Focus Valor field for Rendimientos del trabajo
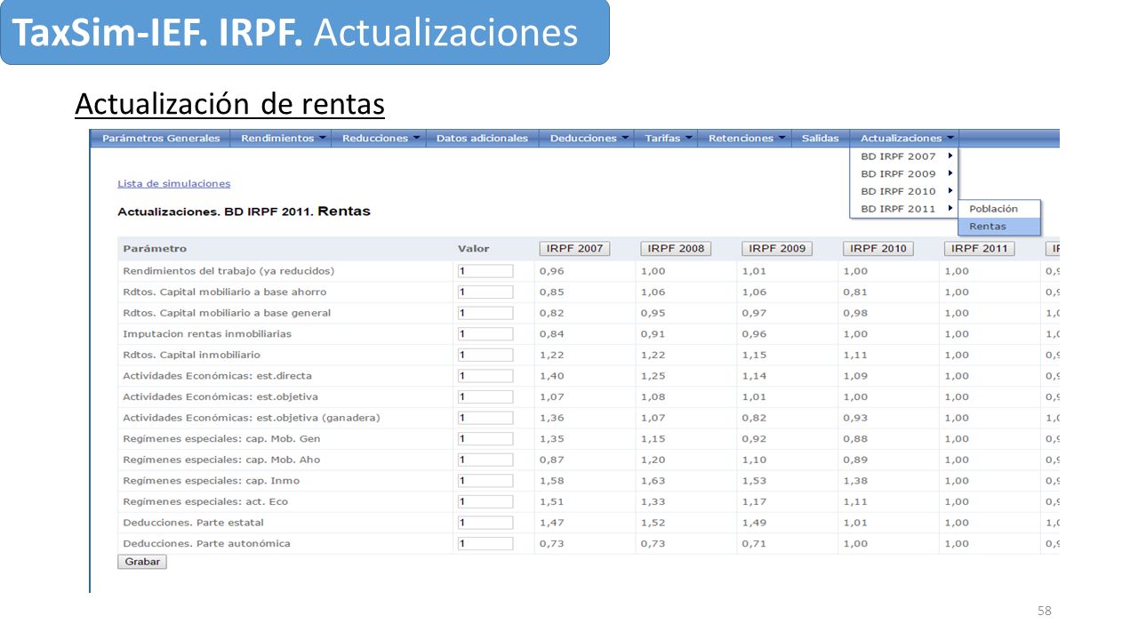This screenshot has height=640, width=1138. click(x=485, y=271)
